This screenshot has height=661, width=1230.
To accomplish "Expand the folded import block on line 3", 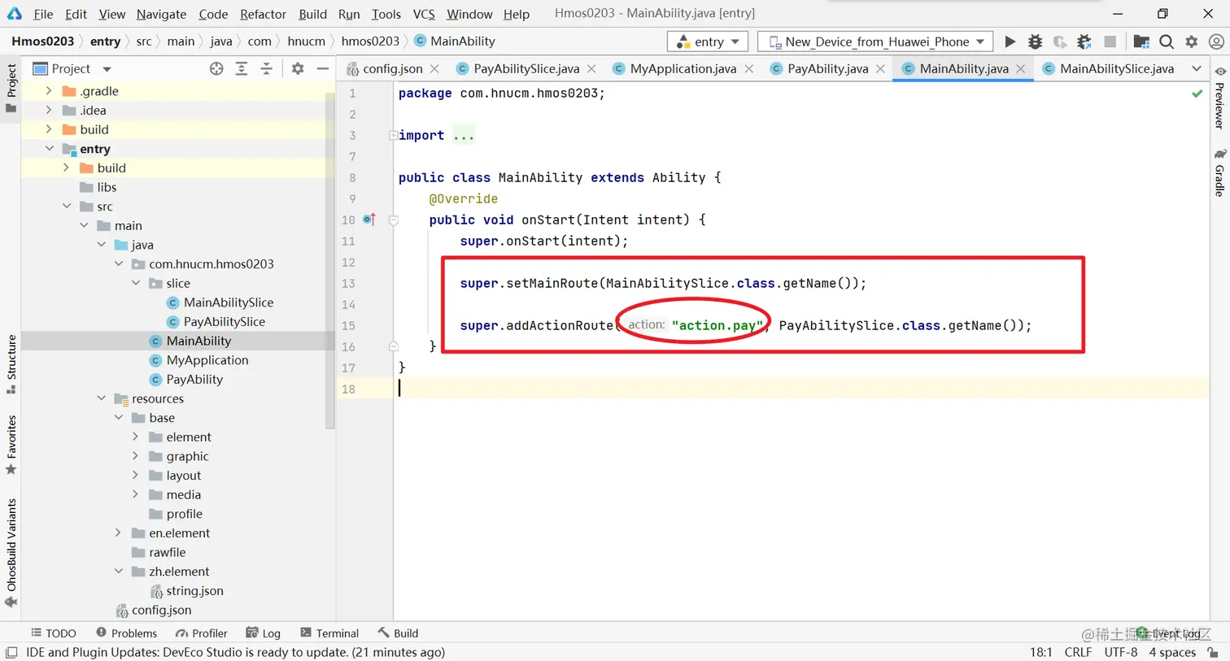I will 393,135.
